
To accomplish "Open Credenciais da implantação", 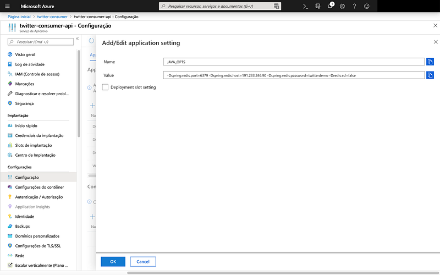I will tap(38, 135).
